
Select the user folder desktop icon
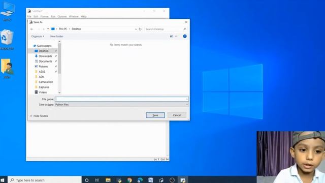click(x=7, y=69)
